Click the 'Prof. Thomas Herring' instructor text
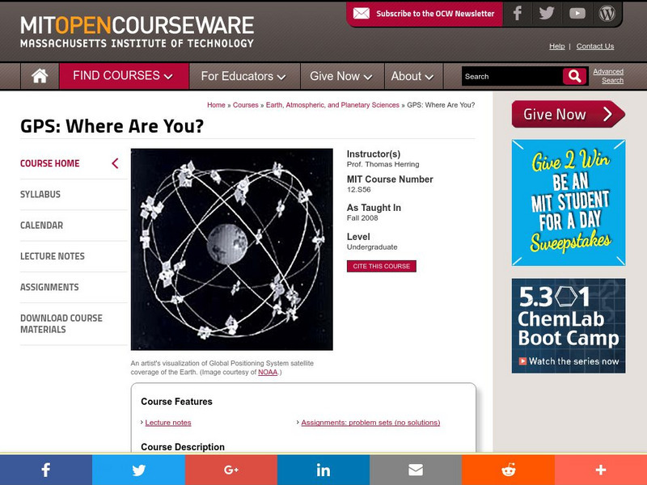Image resolution: width=647 pixels, height=485 pixels. pyautogui.click(x=383, y=164)
